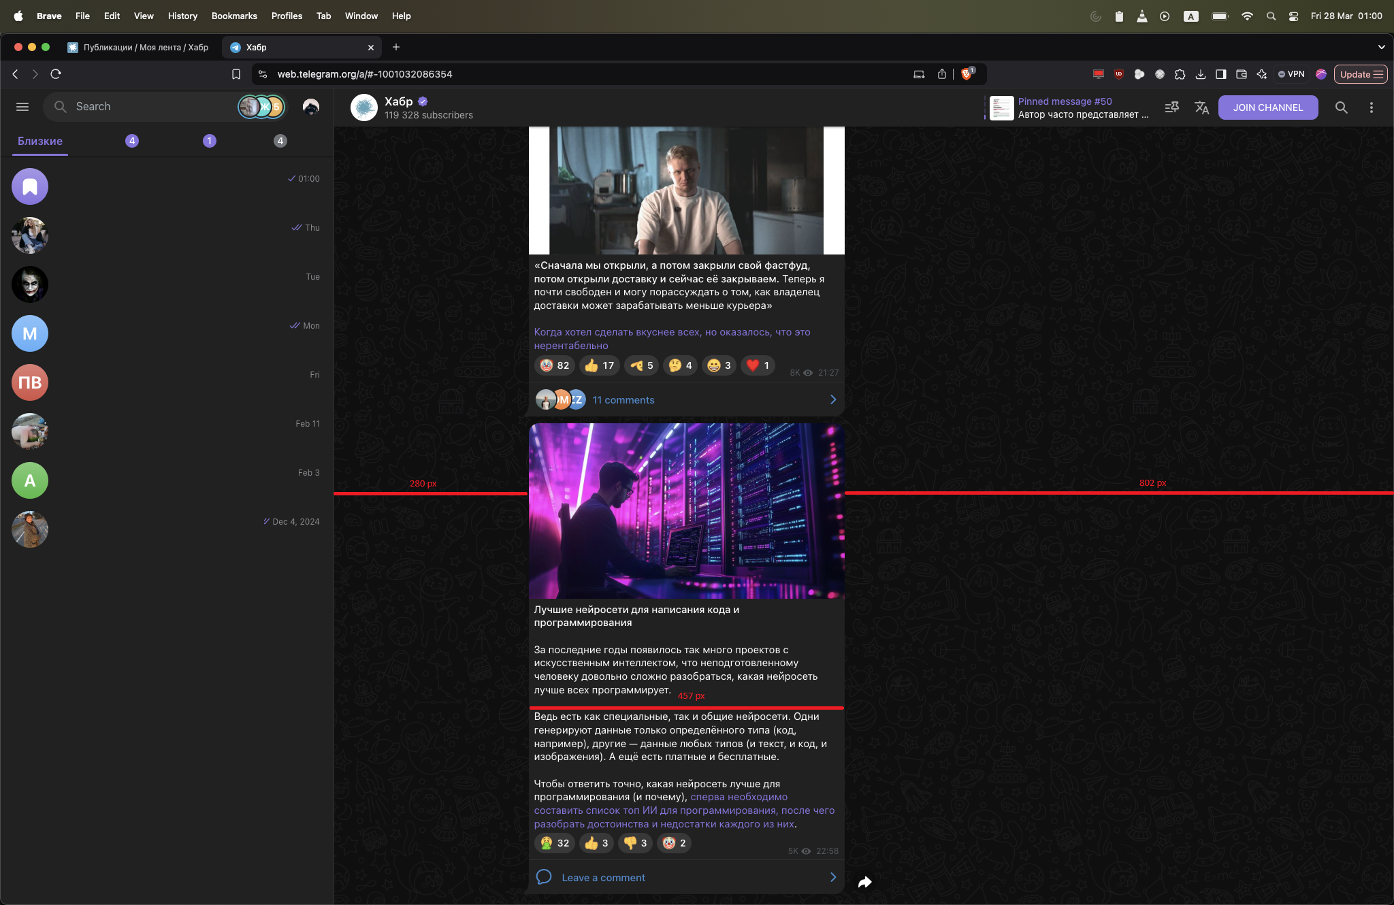The width and height of the screenshot is (1394, 905).
Task: Open Saved Messages chat
Action: (x=30, y=186)
